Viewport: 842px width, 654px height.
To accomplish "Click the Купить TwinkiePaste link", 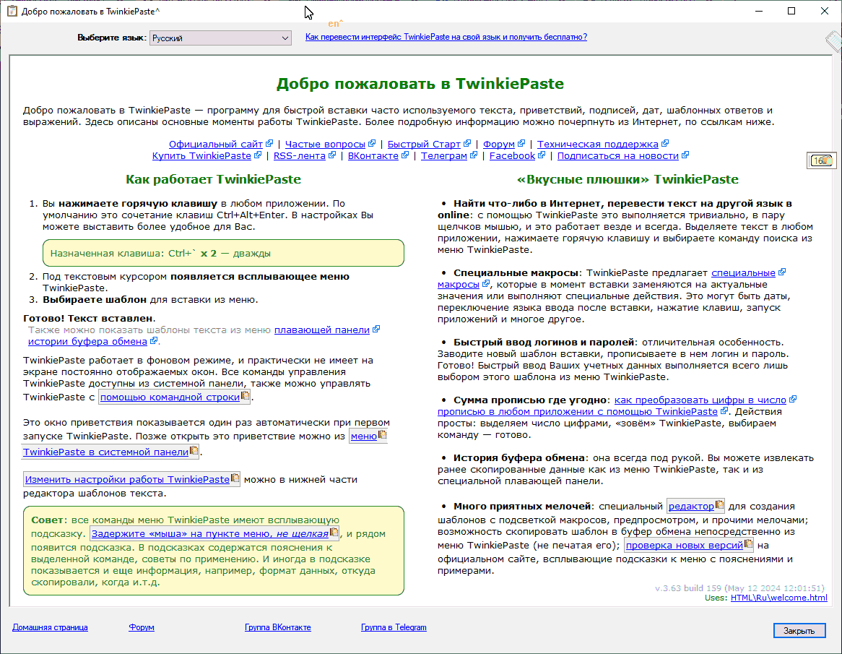I will click(201, 155).
